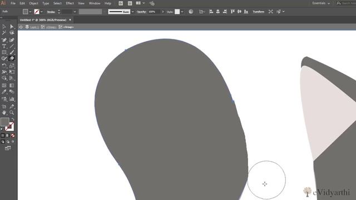356x200 pixels.
Task: Select the Slice tool
Action: click(12, 106)
